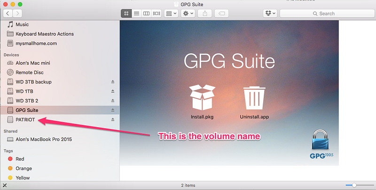Select the Uninstall.app trash icon

click(x=254, y=98)
